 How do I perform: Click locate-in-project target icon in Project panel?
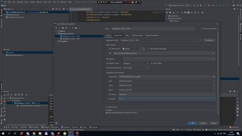(53, 9)
